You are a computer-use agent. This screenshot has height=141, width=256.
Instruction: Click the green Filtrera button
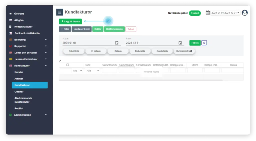pyautogui.click(x=195, y=43)
